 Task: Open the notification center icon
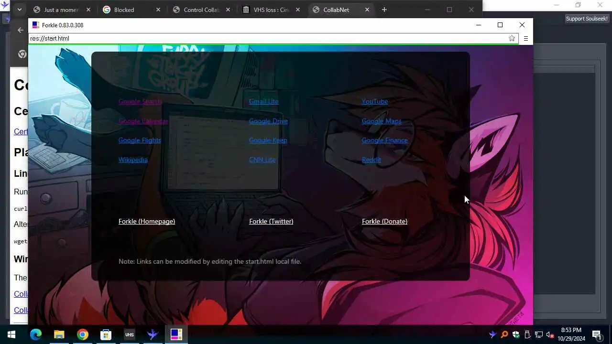click(x=596, y=334)
